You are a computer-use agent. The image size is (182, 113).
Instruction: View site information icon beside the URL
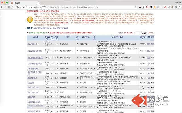(17, 7)
